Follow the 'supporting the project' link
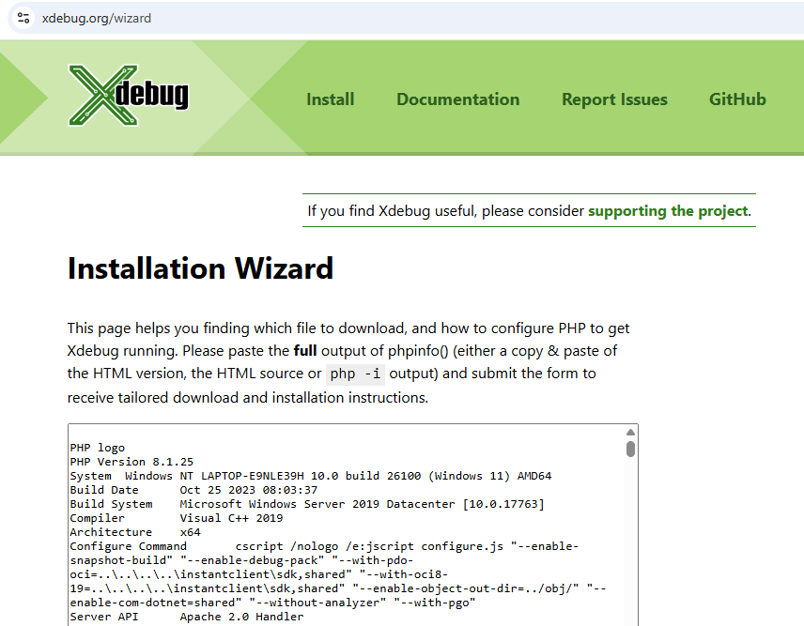This screenshot has width=804, height=626. (668, 210)
